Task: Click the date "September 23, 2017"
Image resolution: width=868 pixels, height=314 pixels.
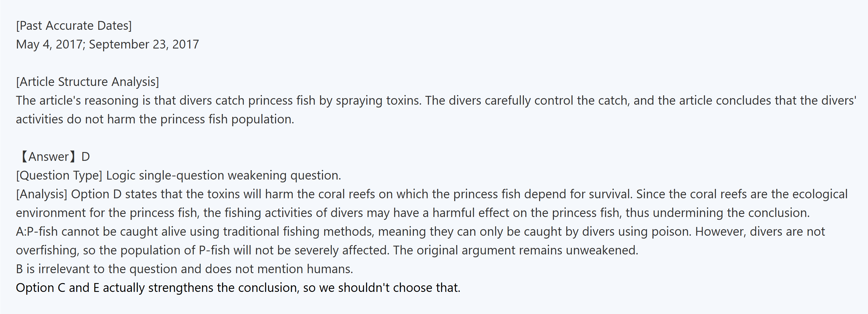Action: (144, 44)
